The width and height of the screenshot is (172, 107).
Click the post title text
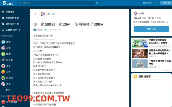[x=68, y=24]
